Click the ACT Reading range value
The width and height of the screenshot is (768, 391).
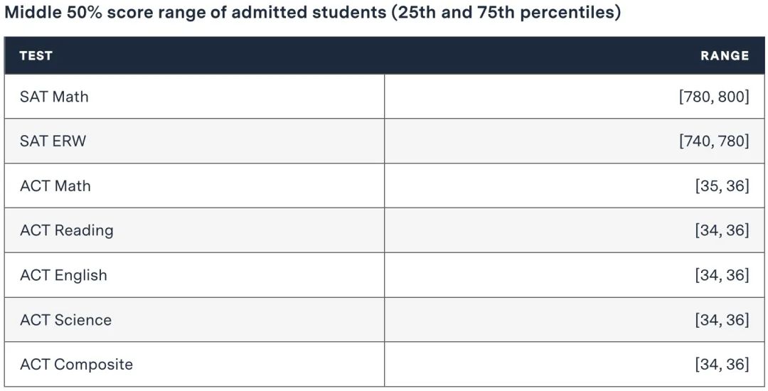point(721,230)
